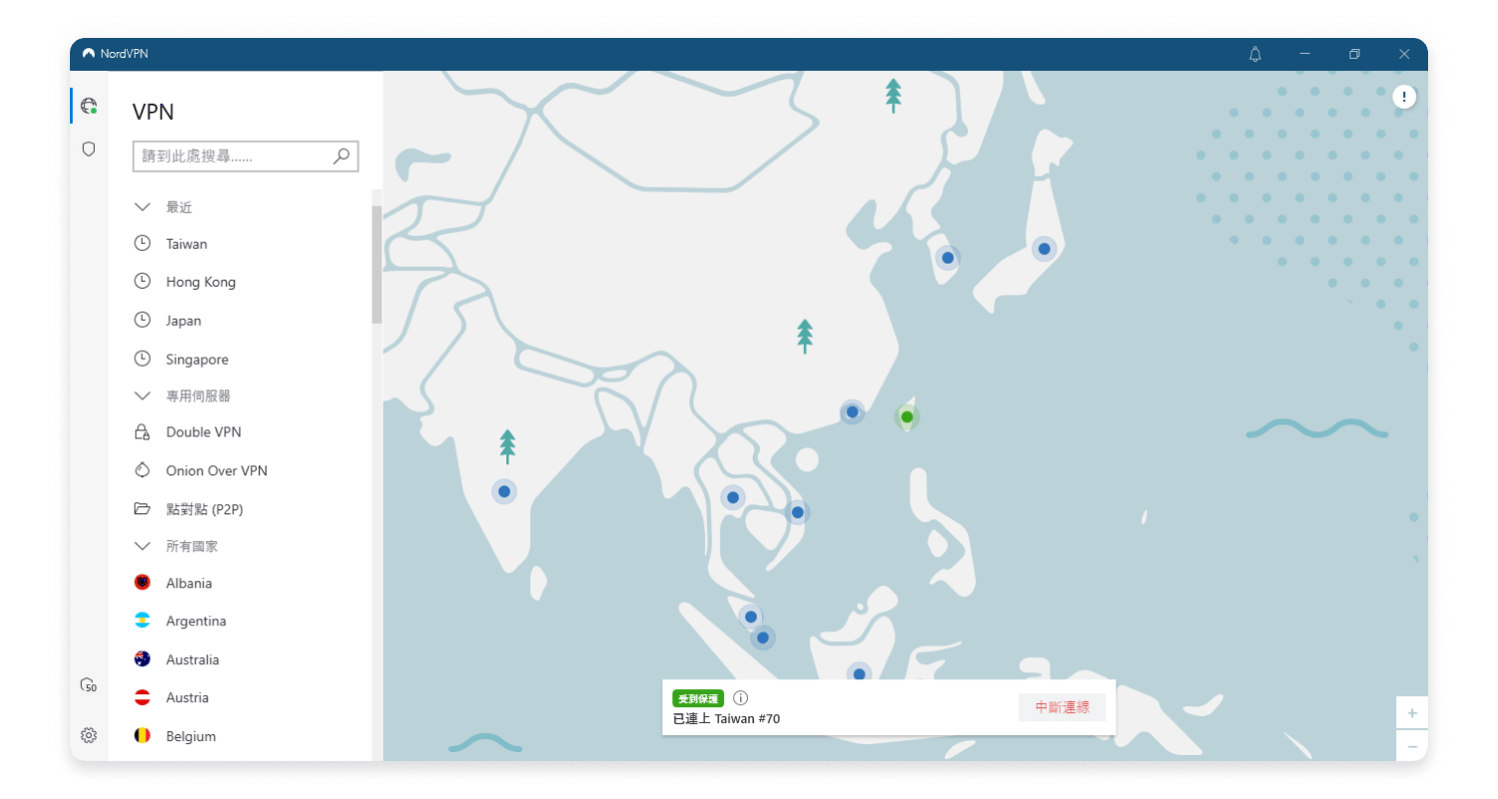Select the Singapore server pin on the map
1498x799 pixels.
(x=763, y=637)
